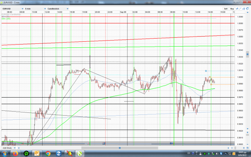Open the EUR/USD symbol dropdown

(13, 9)
